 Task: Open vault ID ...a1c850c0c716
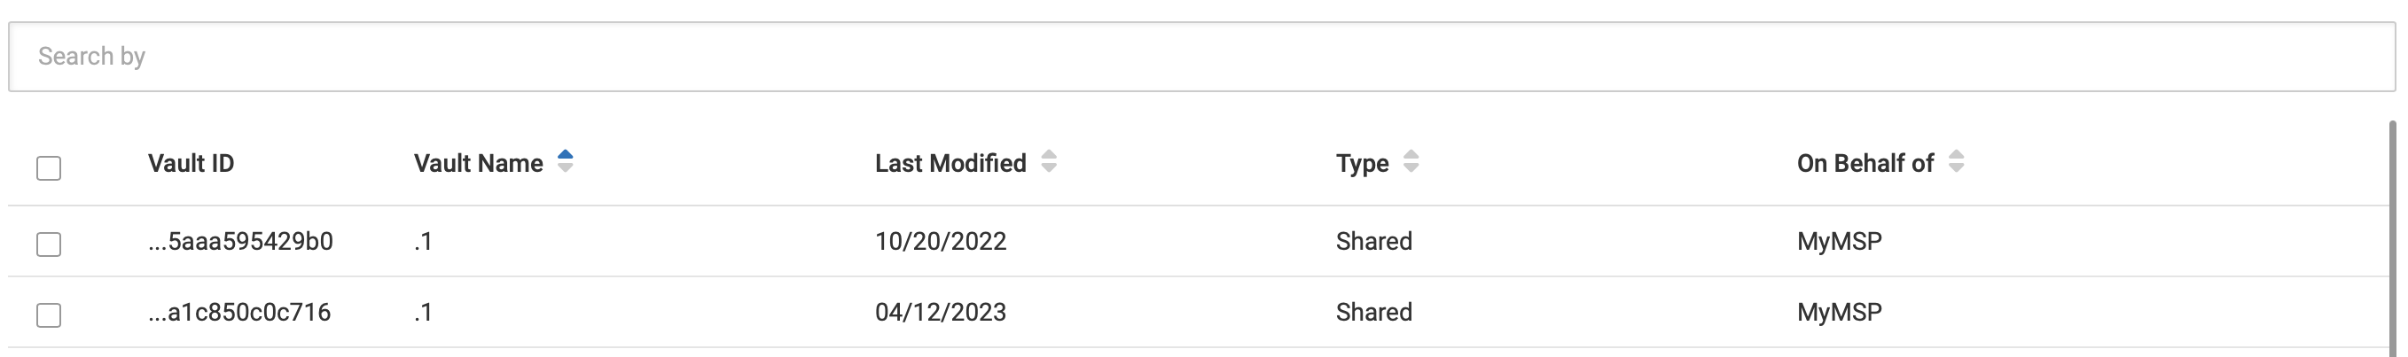coord(239,312)
